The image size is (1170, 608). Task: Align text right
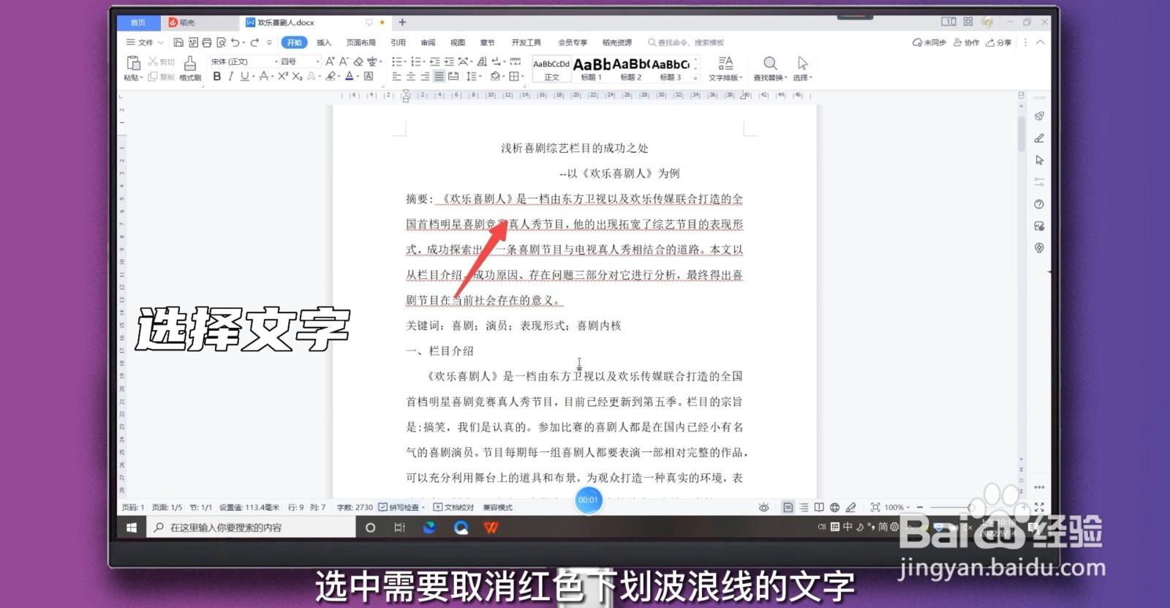425,76
